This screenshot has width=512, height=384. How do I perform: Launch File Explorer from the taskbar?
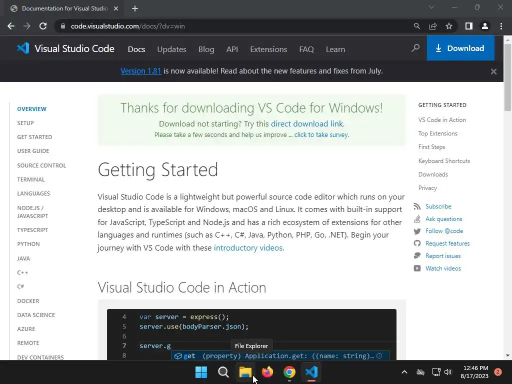tap(245, 372)
